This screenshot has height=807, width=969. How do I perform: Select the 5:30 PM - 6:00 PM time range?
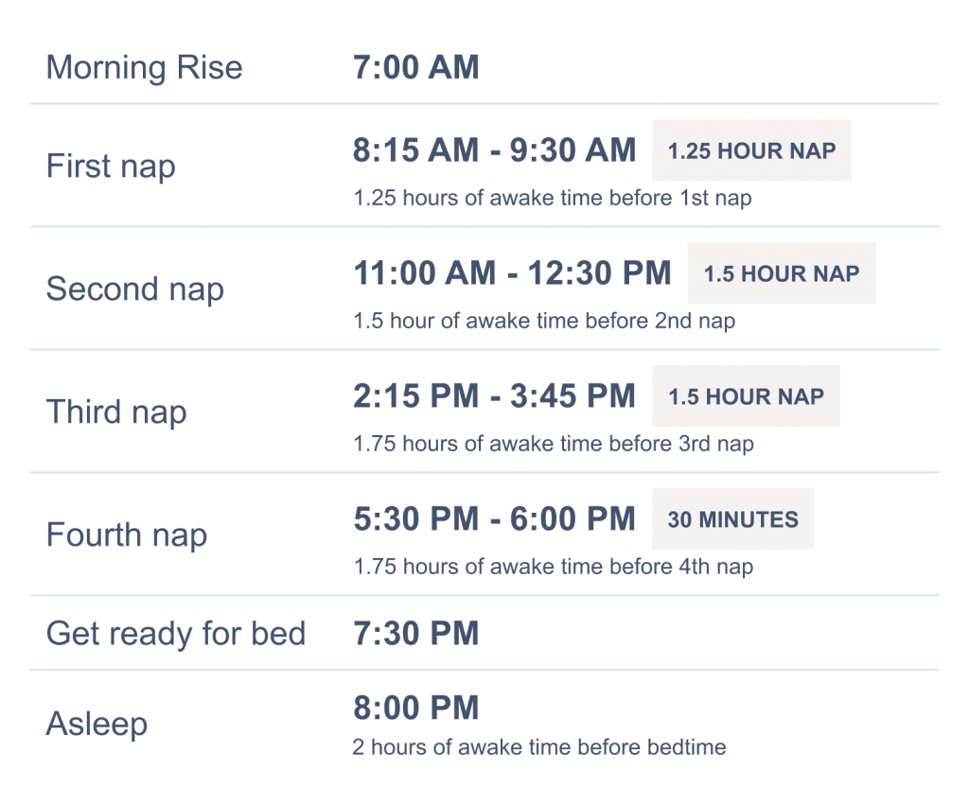(494, 518)
